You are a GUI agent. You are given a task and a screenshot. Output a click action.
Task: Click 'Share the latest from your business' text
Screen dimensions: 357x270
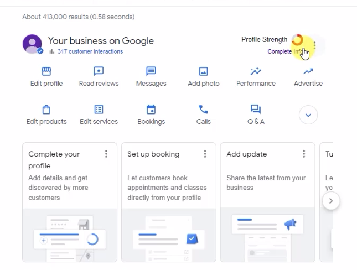tap(266, 183)
